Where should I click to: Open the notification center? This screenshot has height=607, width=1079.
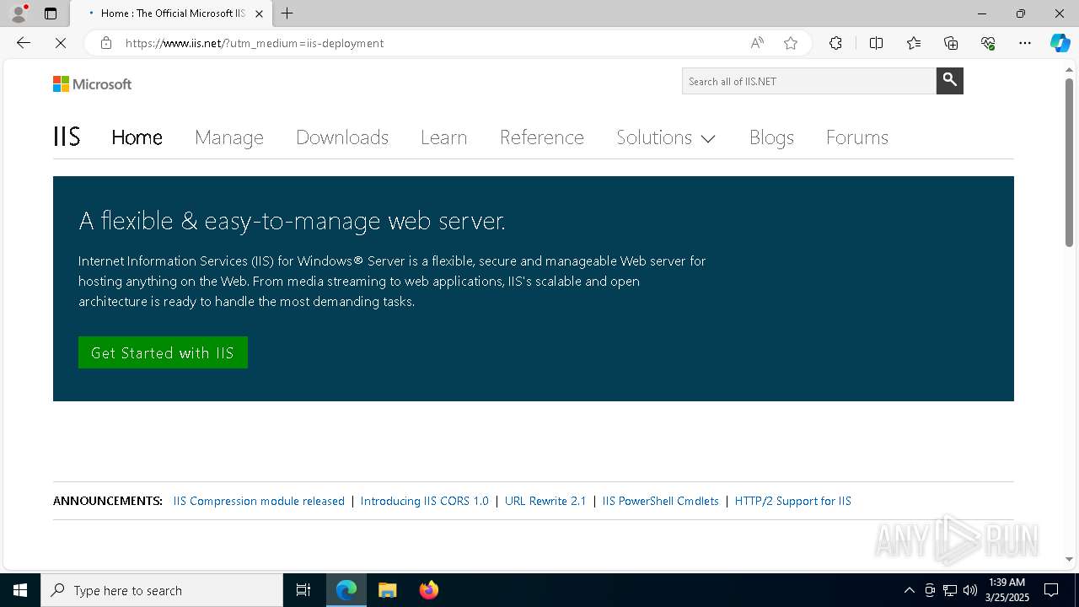pyautogui.click(x=1051, y=590)
